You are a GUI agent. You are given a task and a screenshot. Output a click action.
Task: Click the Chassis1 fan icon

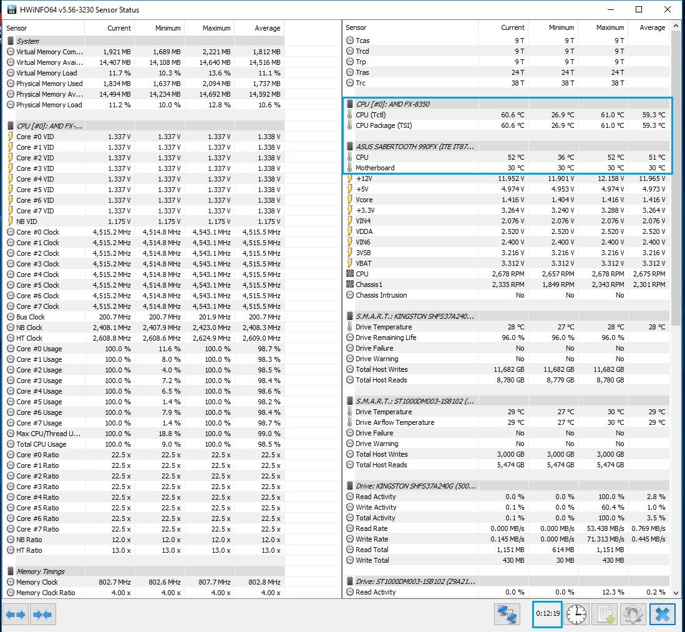349,284
